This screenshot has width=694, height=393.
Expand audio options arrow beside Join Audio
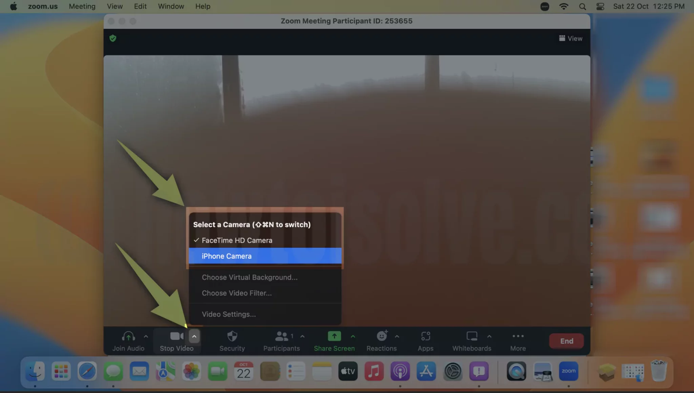(146, 336)
